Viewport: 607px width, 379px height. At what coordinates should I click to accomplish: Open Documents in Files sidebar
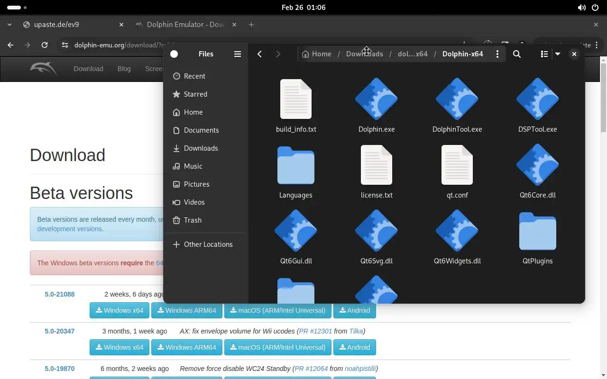tap(205, 130)
